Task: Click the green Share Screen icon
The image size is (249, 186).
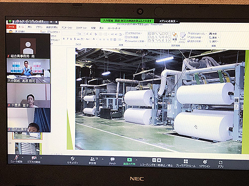Action: pyautogui.click(x=129, y=160)
